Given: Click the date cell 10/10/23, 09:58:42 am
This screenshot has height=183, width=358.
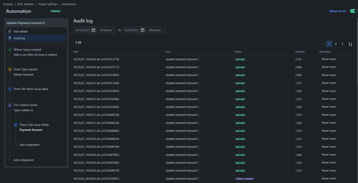Looking at the screenshot, I should point(96,179).
